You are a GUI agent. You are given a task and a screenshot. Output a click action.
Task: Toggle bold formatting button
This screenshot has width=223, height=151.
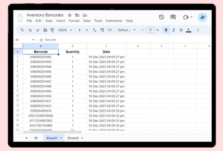click(x=166, y=30)
